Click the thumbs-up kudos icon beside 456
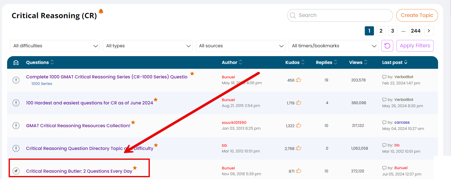451x179 pixels. [x=299, y=80]
